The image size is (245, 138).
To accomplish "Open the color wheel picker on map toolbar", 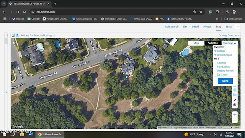I will [235, 105].
